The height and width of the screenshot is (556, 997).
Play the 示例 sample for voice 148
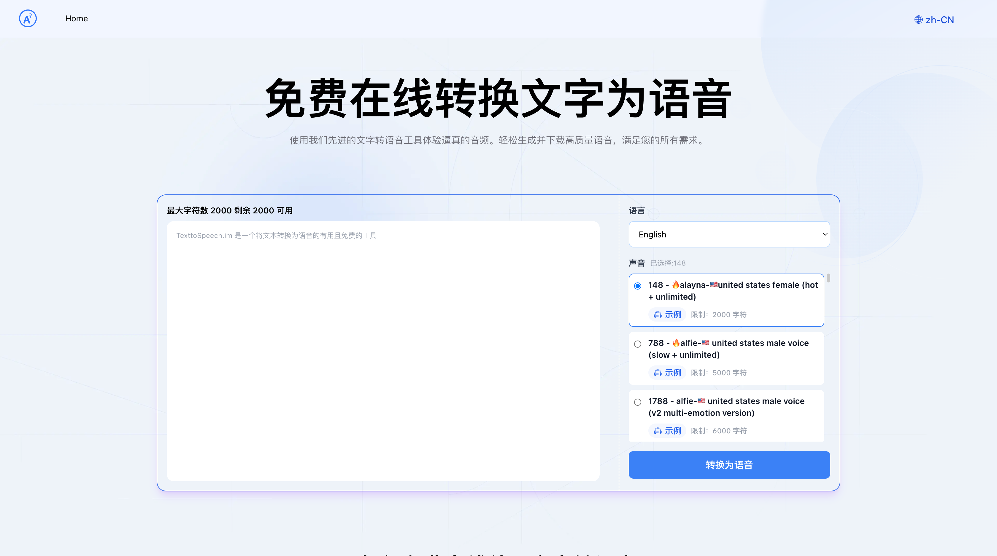(x=667, y=314)
